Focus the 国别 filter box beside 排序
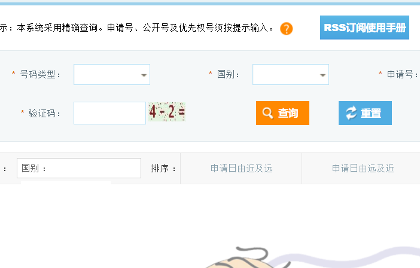 click(79, 168)
